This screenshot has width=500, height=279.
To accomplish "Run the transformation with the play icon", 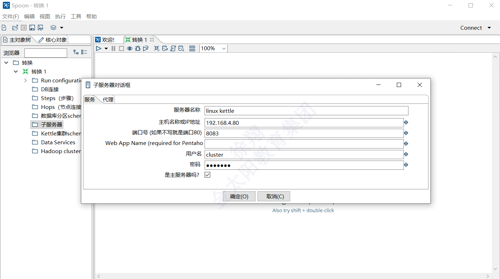I will [99, 48].
